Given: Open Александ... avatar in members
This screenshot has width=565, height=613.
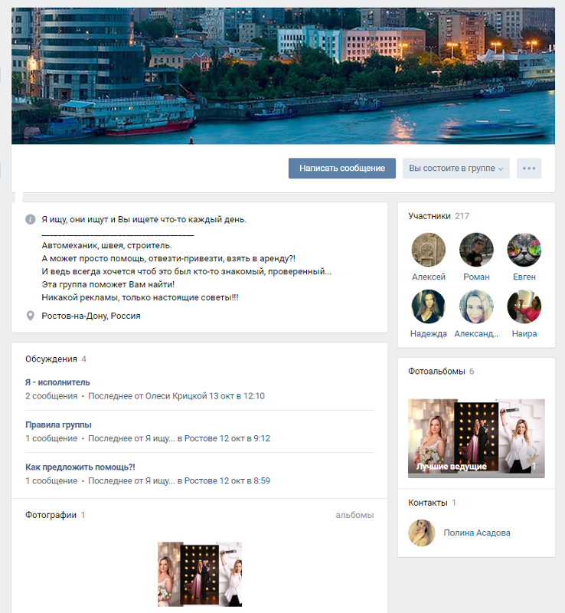Looking at the screenshot, I should [476, 306].
